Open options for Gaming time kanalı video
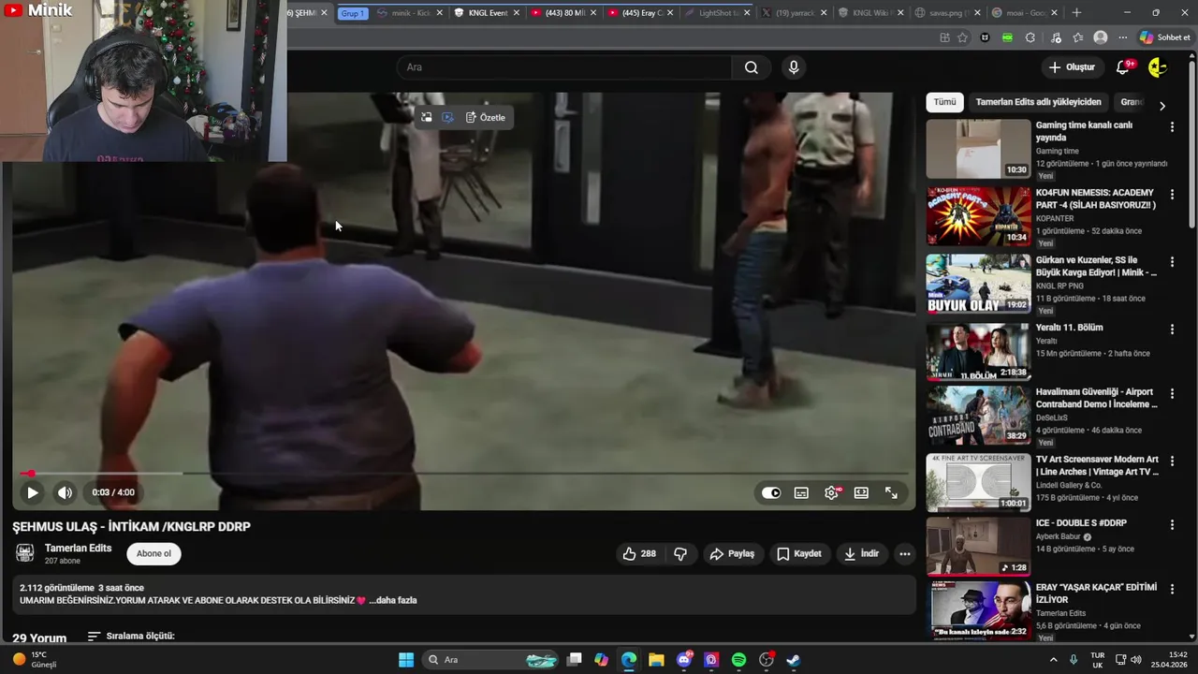The image size is (1198, 674). tap(1172, 126)
